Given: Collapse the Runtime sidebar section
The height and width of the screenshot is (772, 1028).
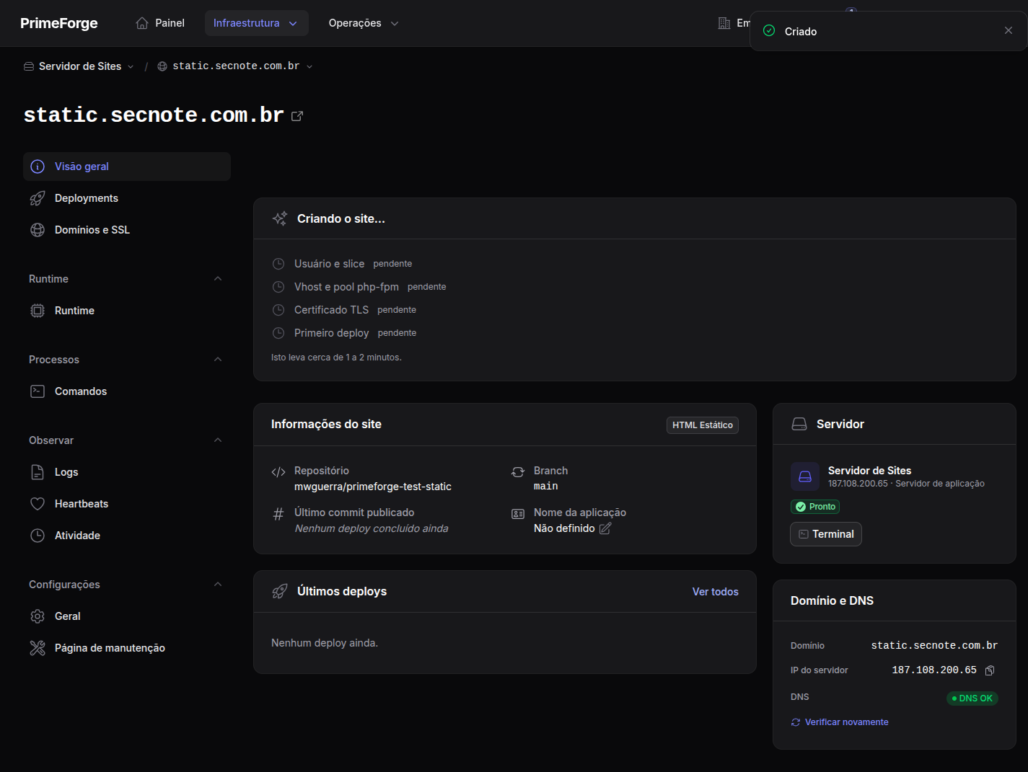Looking at the screenshot, I should [x=218, y=279].
